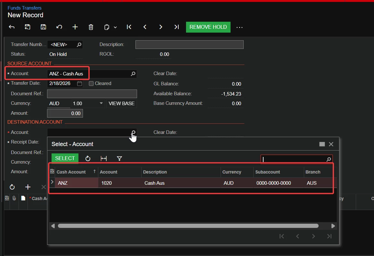Image resolution: width=374 pixels, height=256 pixels.
Task: Toggle the Cleared checkbox
Action: click(91, 84)
